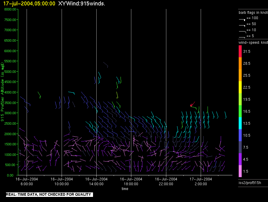268x202 pixels.
Task: Click the topmost barb near 5500 m altitude
Action: click(106, 65)
